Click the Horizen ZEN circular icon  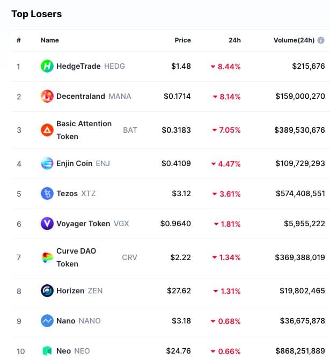[x=47, y=291]
